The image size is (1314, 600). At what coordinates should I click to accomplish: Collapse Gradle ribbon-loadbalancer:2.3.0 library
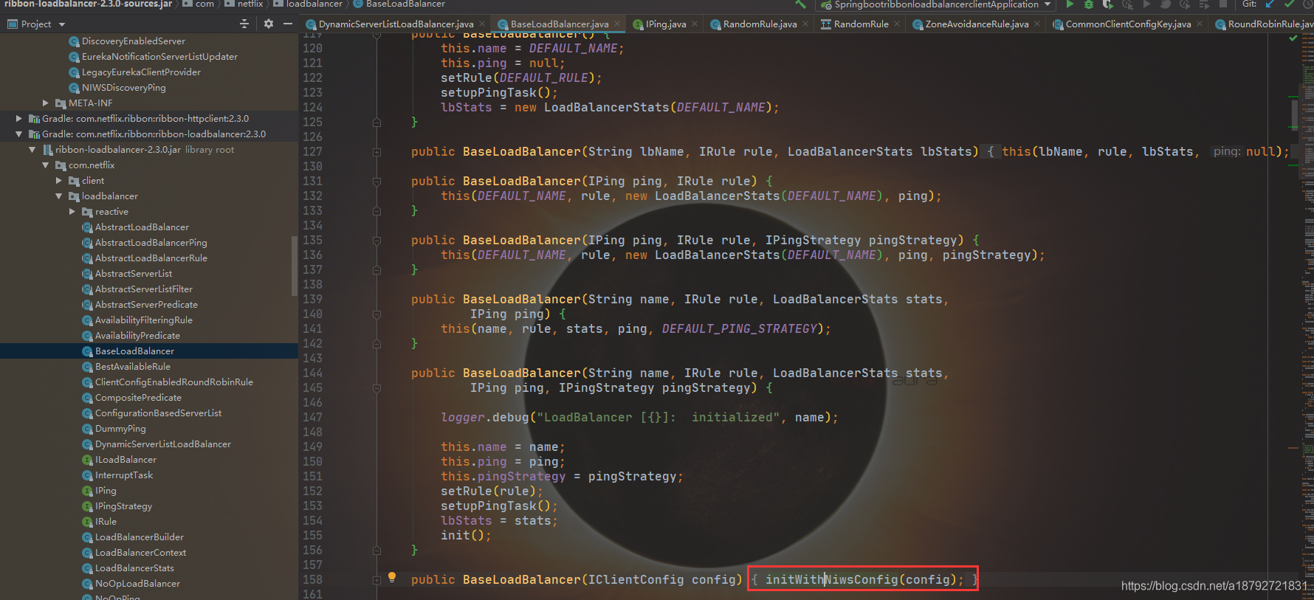click(x=19, y=134)
